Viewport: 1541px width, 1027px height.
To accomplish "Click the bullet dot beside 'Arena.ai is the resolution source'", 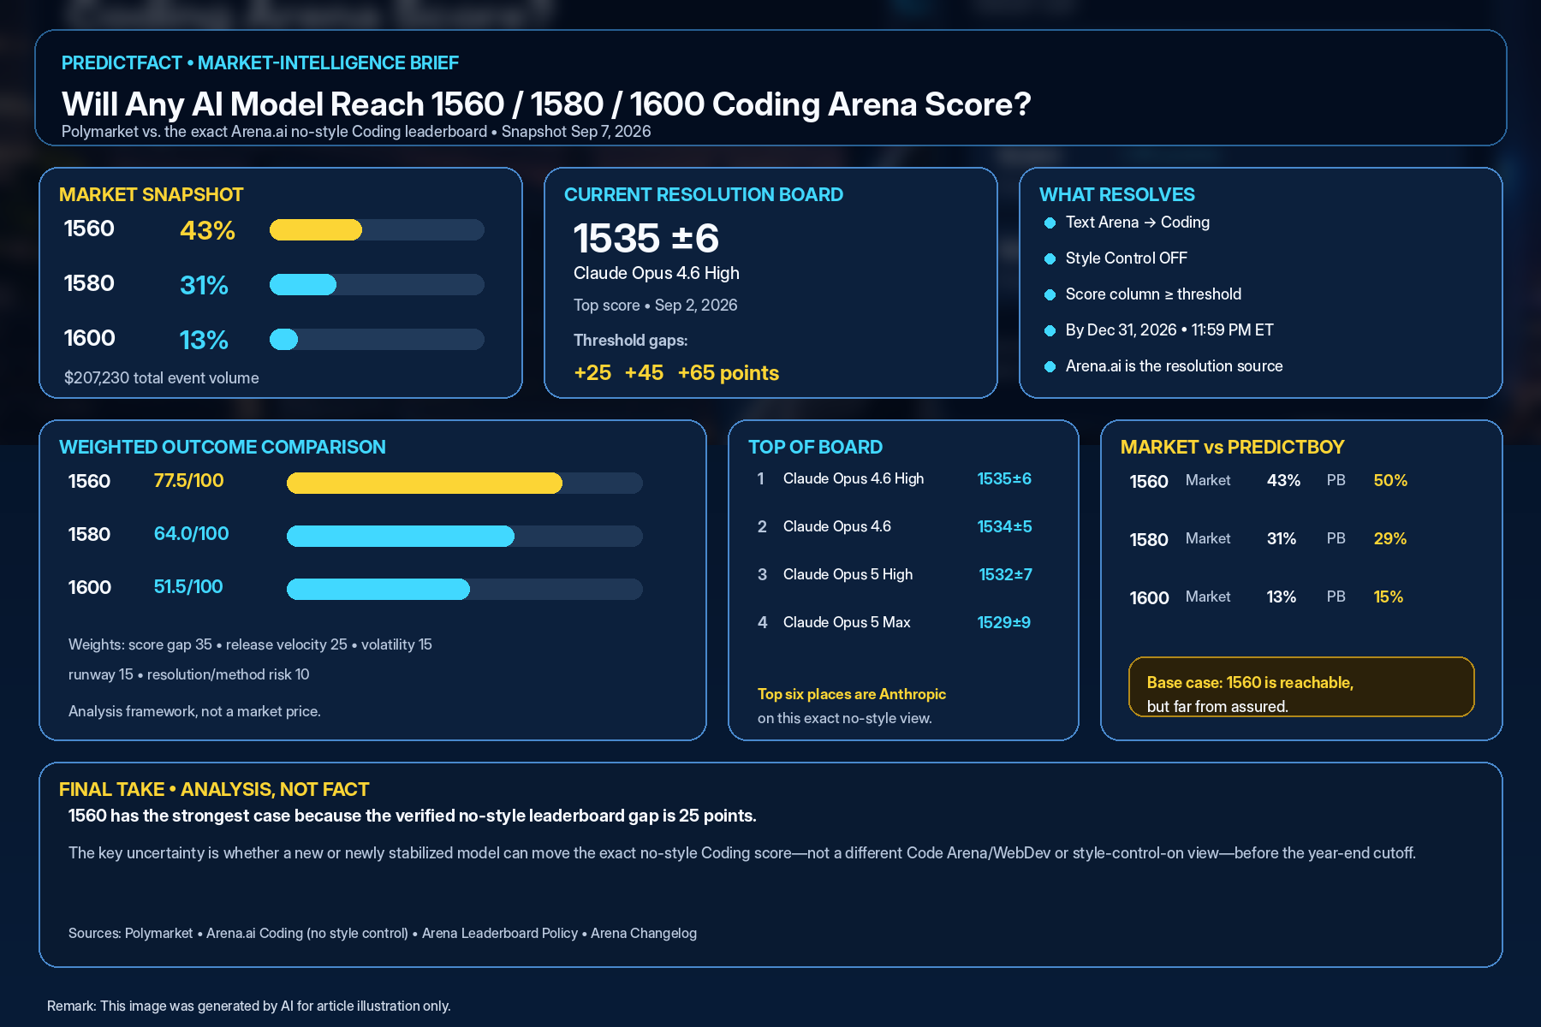I will pyautogui.click(x=1050, y=366).
